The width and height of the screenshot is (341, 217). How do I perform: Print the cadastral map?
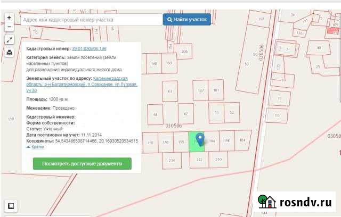[x=9, y=53]
